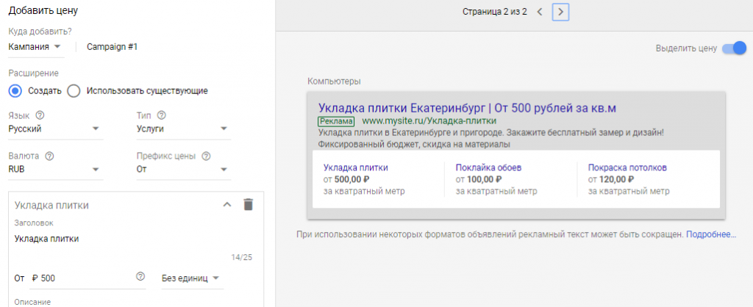Open the Кампания level dropdown
Image resolution: width=753 pixels, height=307 pixels.
(x=36, y=47)
